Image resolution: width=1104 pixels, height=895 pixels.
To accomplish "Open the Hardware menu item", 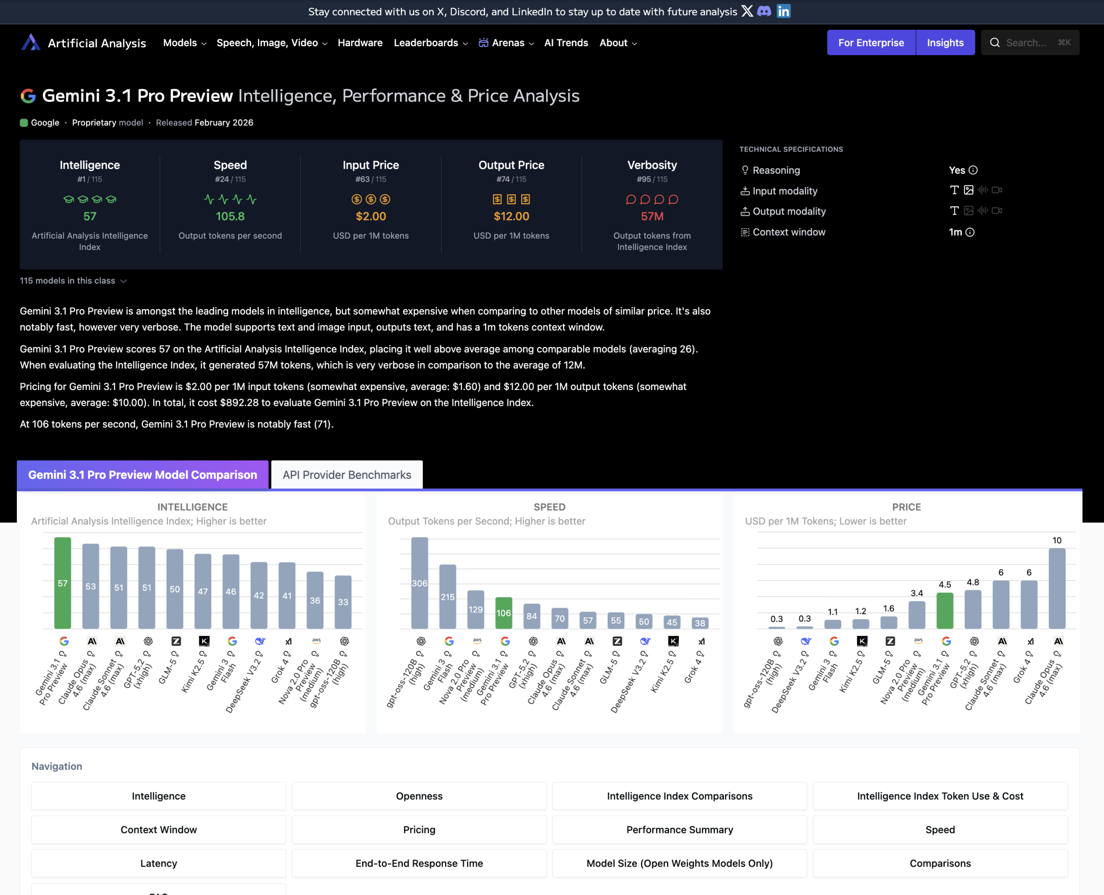I will (360, 43).
